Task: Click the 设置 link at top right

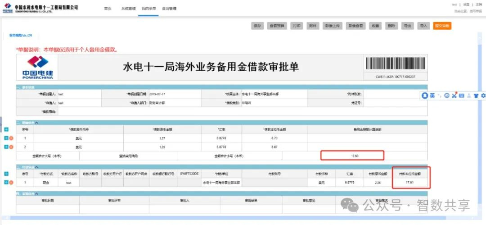Action: 466,5
